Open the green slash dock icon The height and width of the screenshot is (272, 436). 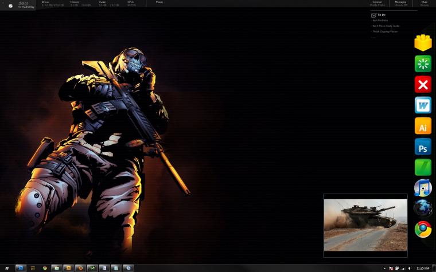[x=423, y=167]
